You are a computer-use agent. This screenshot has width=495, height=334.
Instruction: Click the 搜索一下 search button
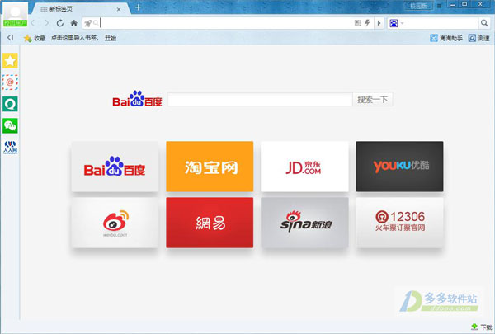click(x=373, y=100)
